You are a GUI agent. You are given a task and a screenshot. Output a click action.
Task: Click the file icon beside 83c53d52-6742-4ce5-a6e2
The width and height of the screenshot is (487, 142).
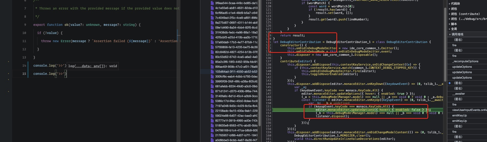coord(212,57)
